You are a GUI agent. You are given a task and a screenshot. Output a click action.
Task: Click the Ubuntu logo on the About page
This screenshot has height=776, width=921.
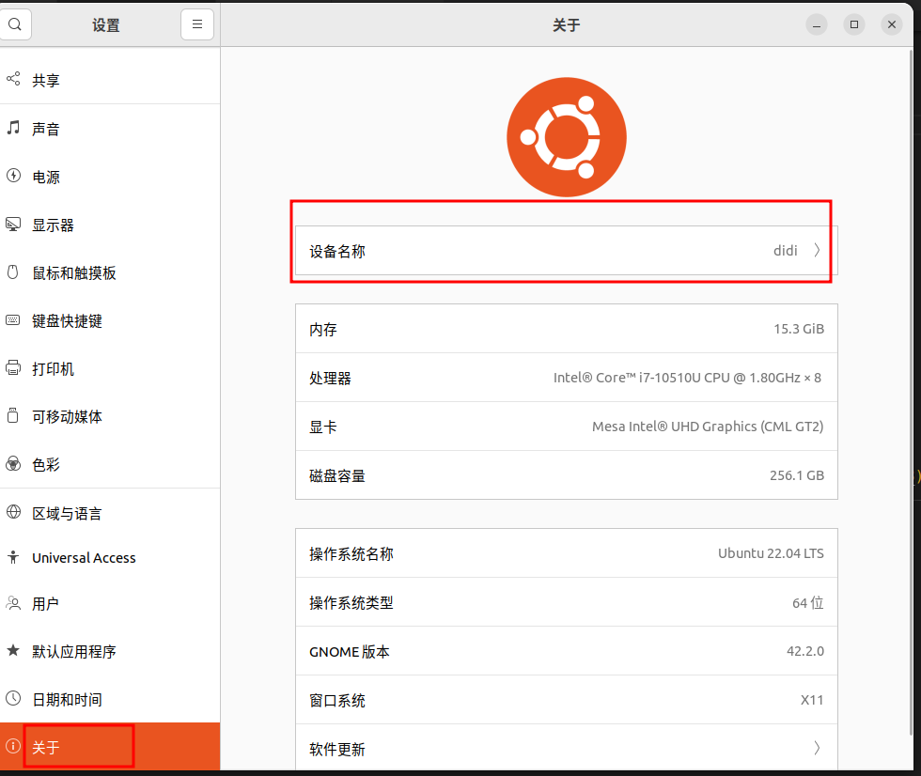(x=566, y=136)
